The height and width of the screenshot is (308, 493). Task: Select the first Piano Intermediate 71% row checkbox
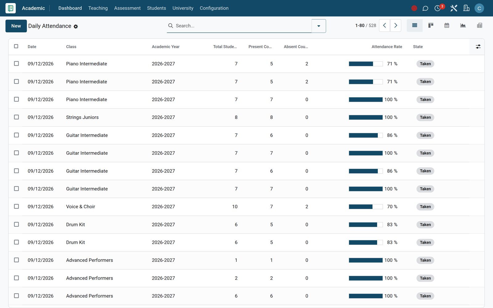pyautogui.click(x=16, y=63)
